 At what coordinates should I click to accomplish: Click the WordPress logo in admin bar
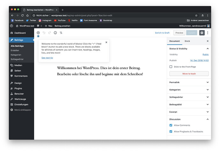click(x=12, y=26)
